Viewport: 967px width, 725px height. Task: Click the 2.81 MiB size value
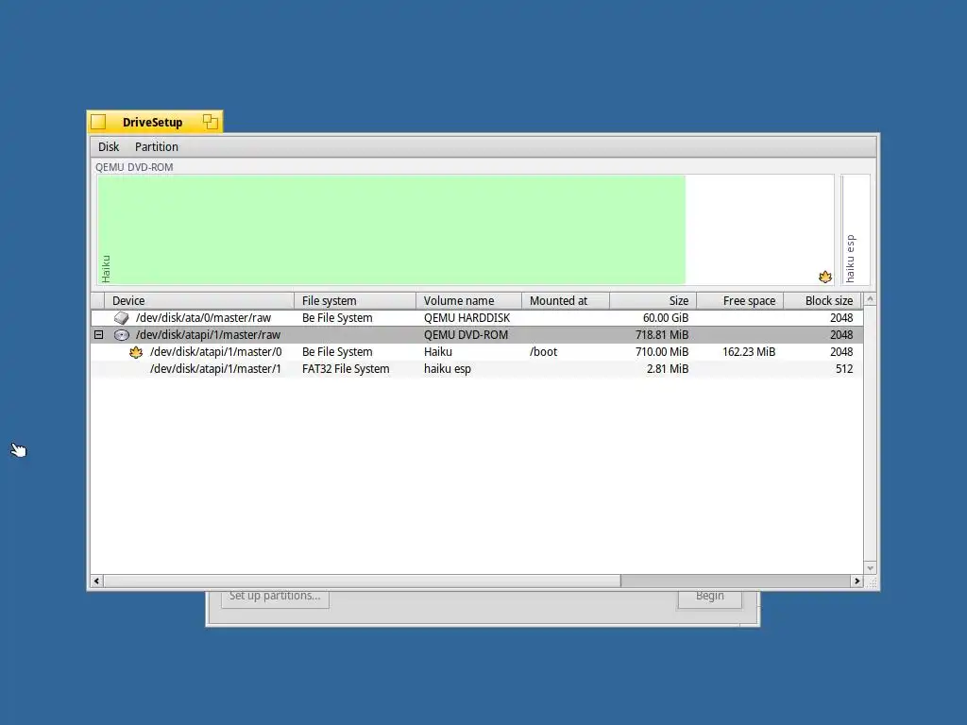[x=668, y=369]
